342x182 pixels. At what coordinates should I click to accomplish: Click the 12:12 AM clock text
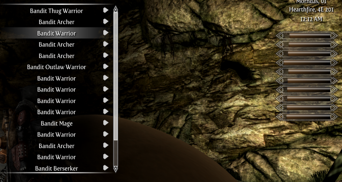[x=311, y=19]
